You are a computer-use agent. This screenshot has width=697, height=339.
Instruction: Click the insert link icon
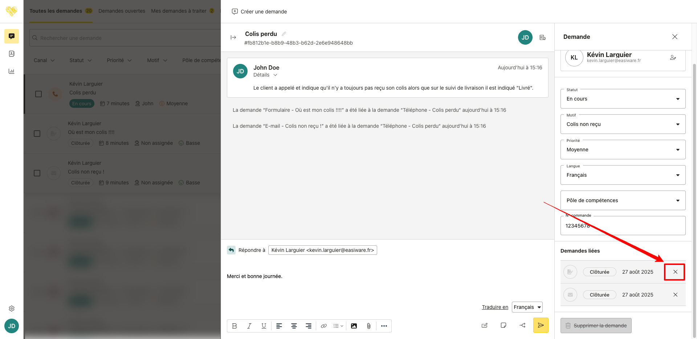click(323, 326)
